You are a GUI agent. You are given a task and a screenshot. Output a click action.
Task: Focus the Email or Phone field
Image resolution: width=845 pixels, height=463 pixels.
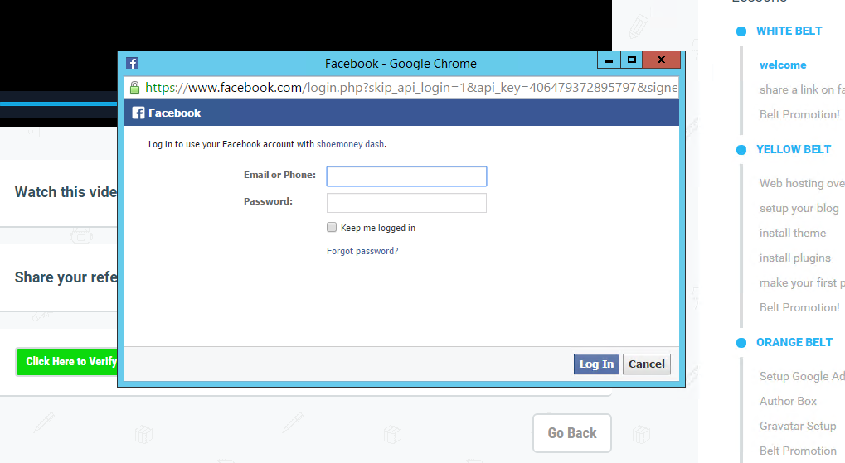tap(406, 176)
